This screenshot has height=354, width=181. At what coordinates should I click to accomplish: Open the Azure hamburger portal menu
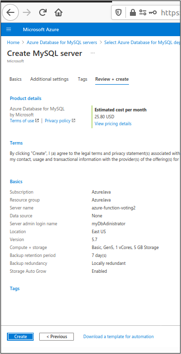point(8,29)
